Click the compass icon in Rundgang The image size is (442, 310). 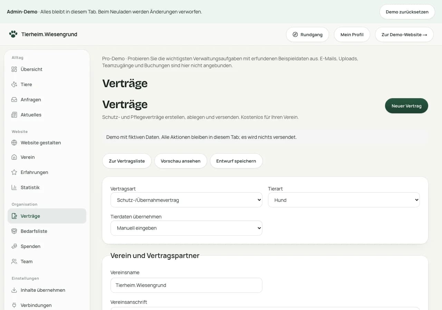(295, 34)
